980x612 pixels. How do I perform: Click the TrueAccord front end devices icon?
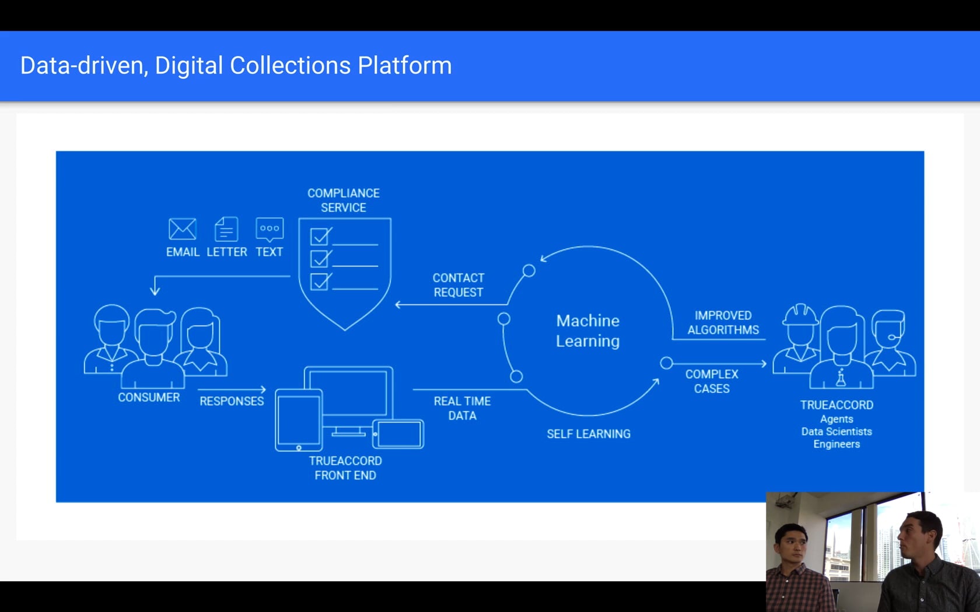point(349,409)
